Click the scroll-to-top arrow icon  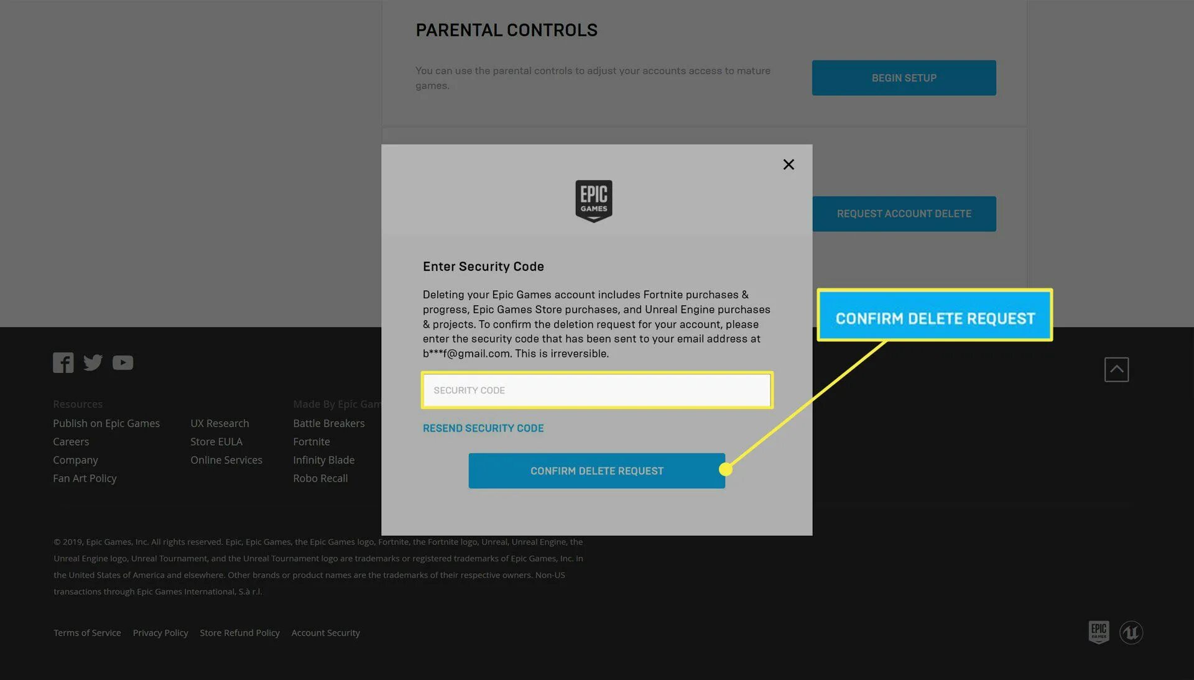pyautogui.click(x=1117, y=369)
